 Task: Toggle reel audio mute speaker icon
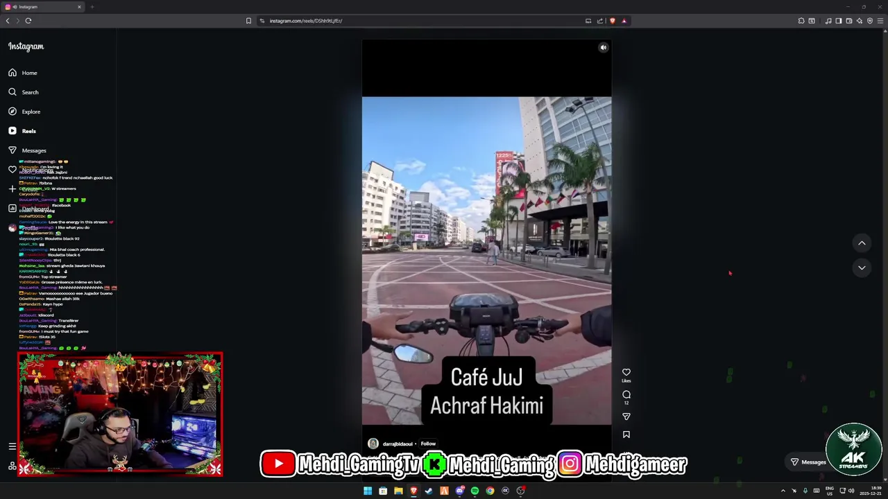tap(604, 47)
